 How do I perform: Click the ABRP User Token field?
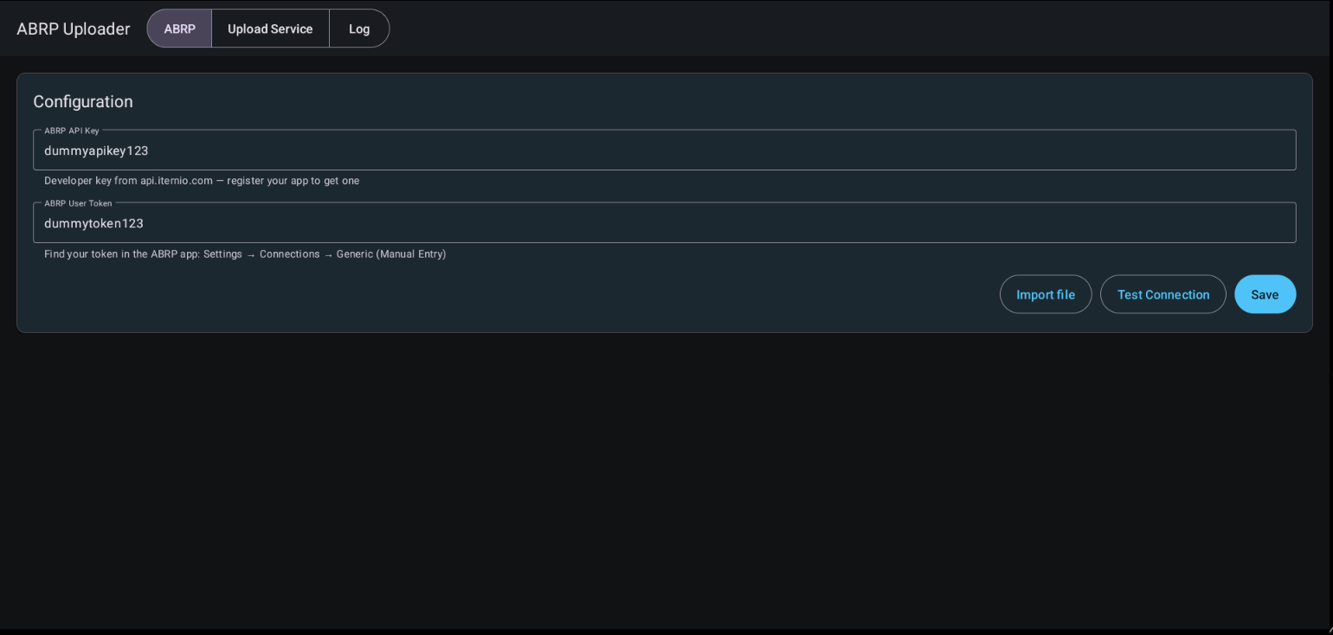[x=664, y=223]
